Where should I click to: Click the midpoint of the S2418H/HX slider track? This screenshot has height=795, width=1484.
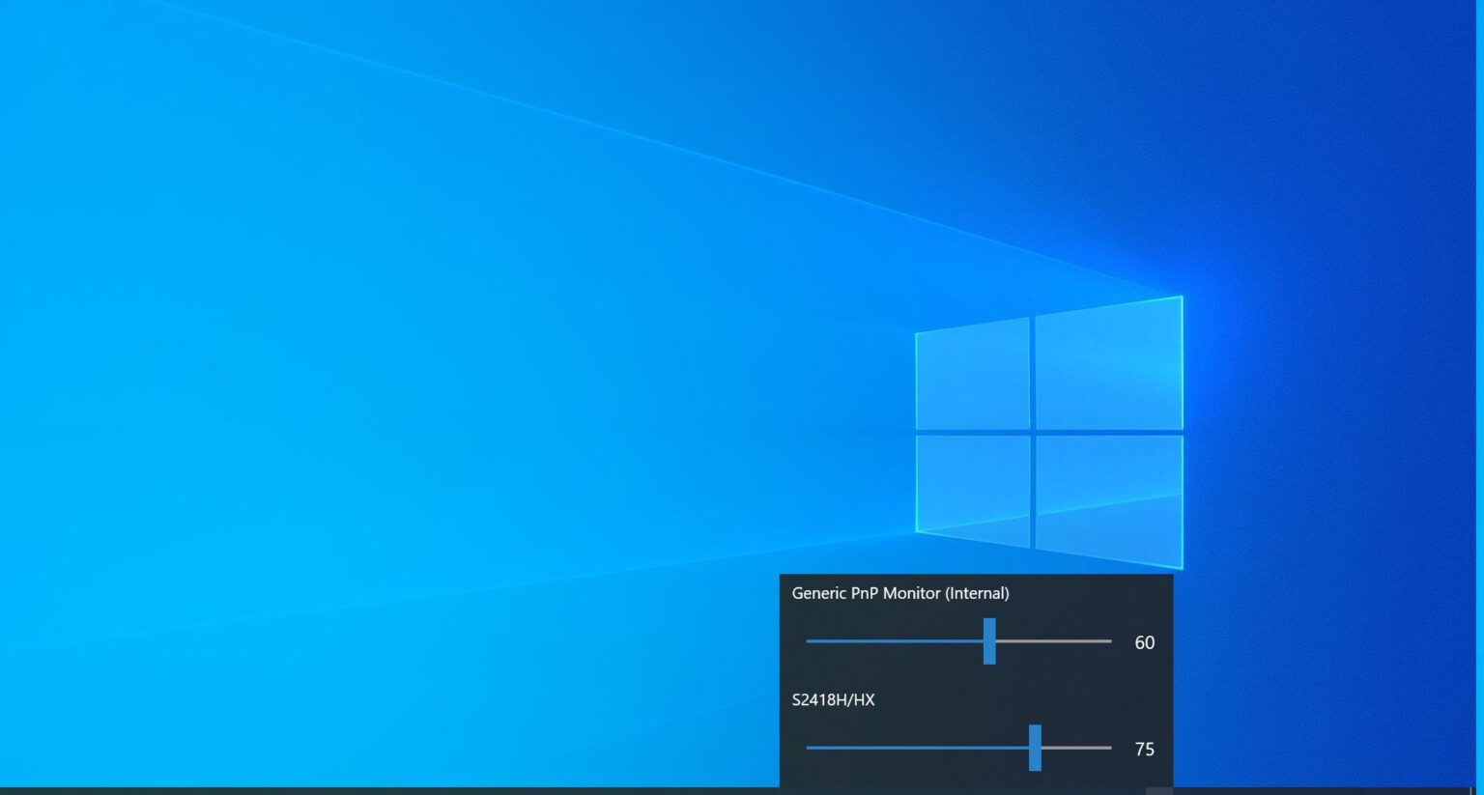pos(957,748)
